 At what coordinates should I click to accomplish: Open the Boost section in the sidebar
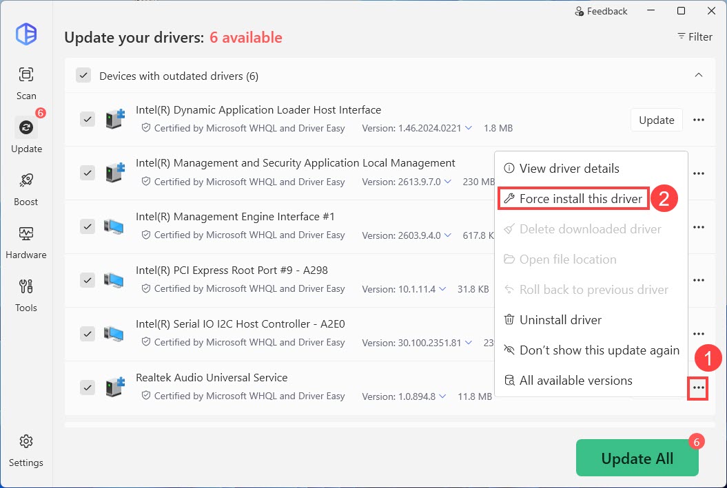click(26, 189)
